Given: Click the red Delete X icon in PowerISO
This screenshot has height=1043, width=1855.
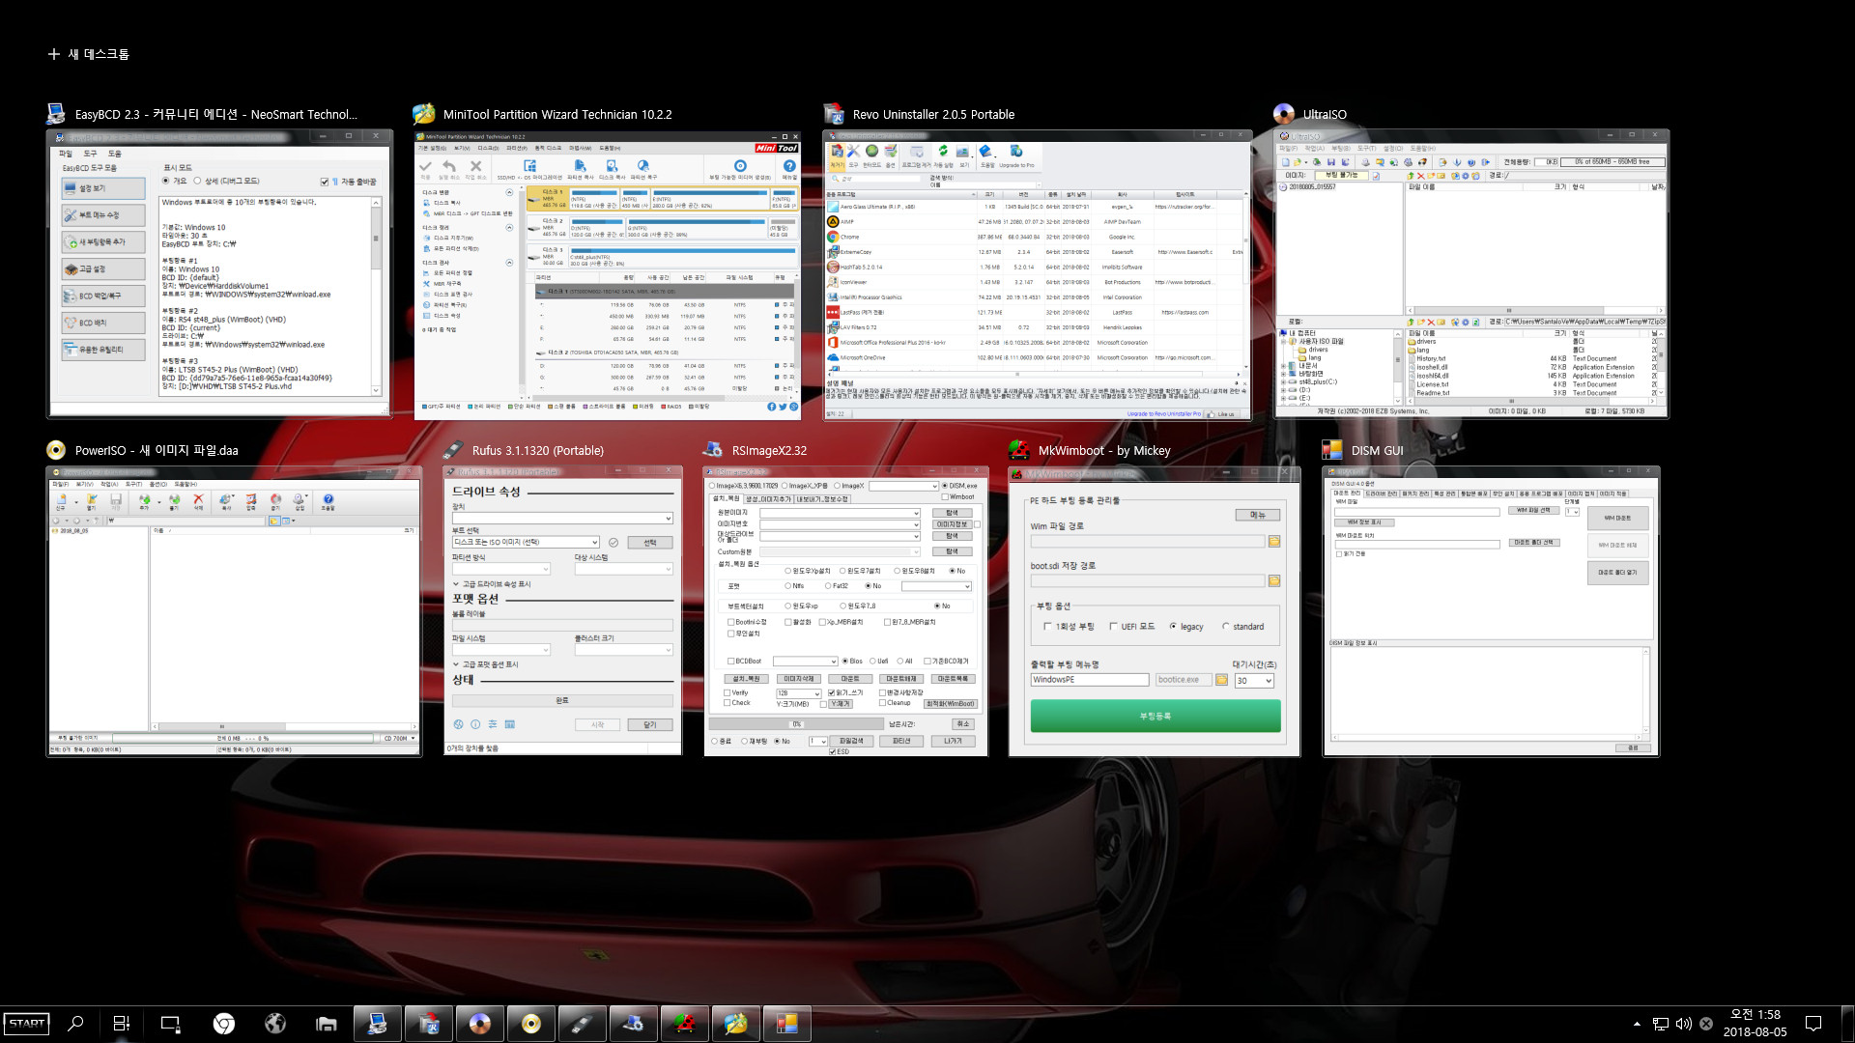Looking at the screenshot, I should 198,500.
